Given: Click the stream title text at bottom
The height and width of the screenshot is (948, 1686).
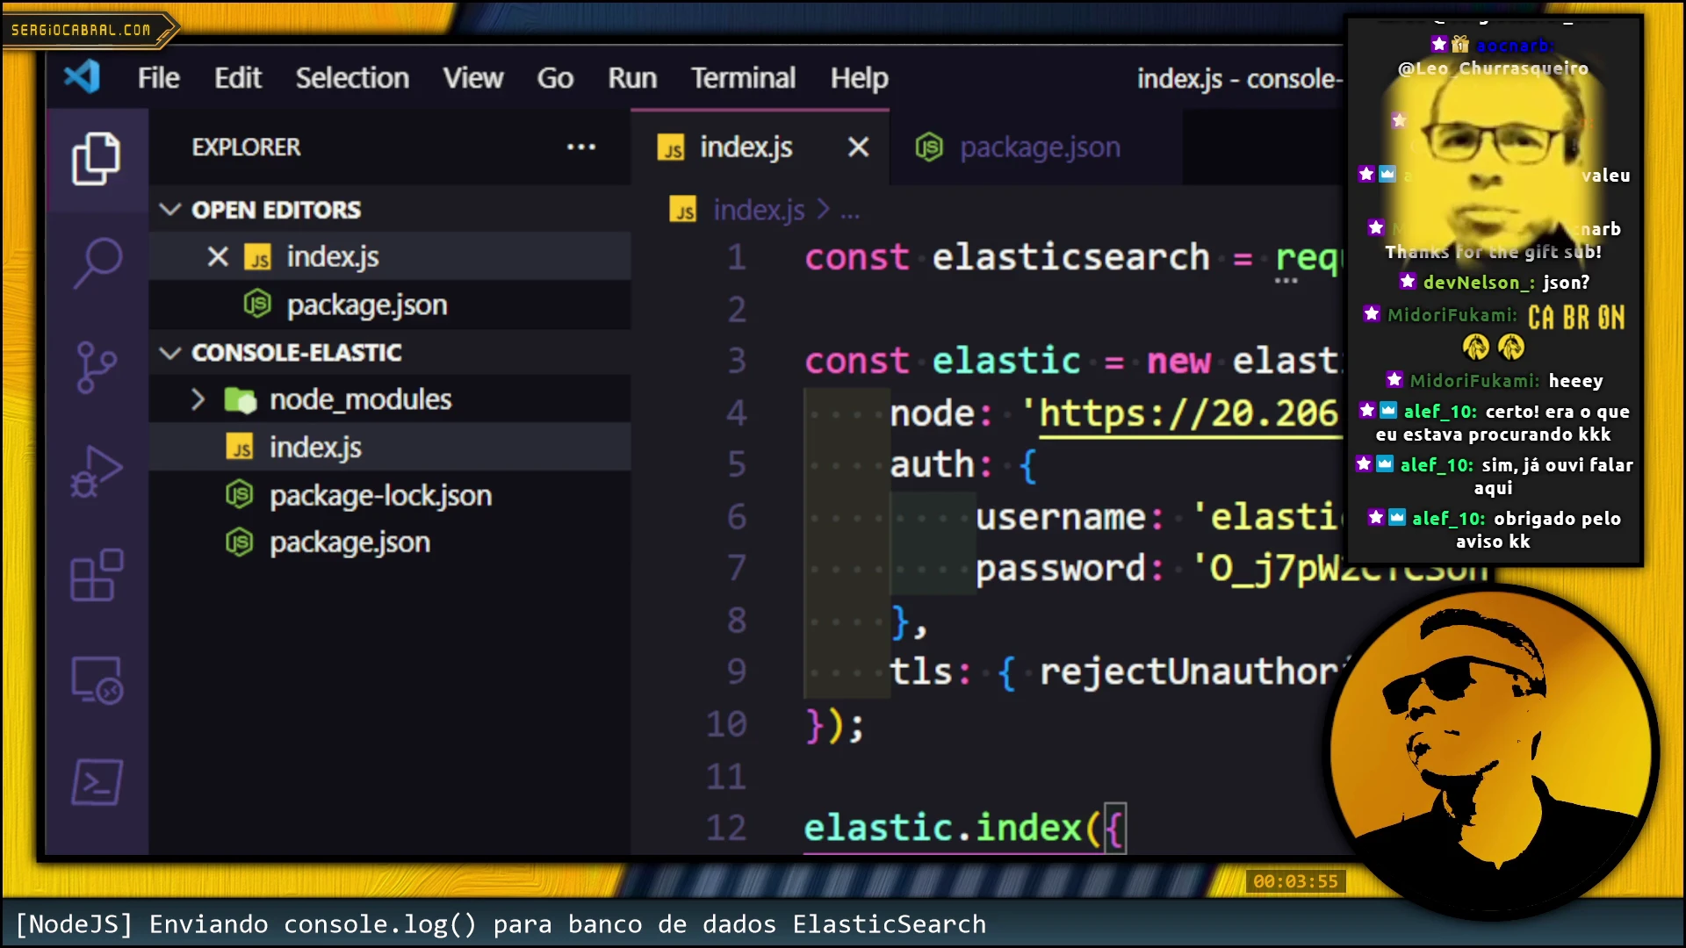Looking at the screenshot, I should [501, 924].
